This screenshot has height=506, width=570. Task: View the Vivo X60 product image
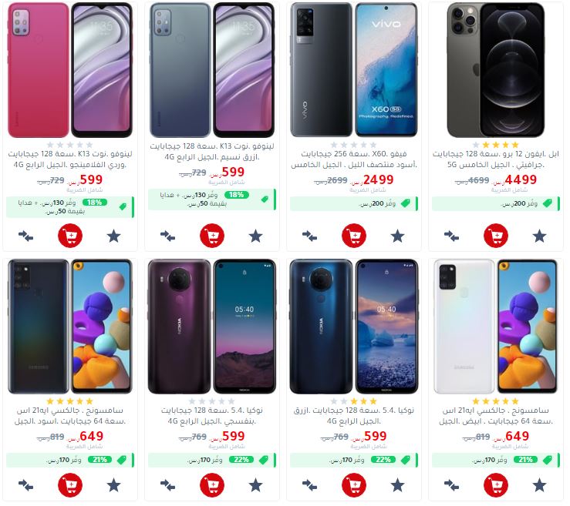(x=354, y=69)
